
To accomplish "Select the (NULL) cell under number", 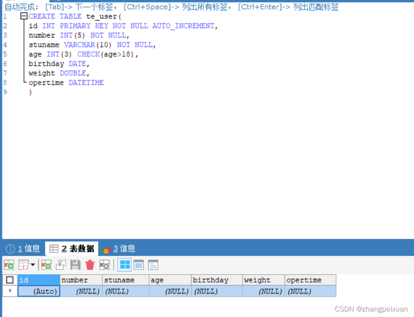I will click(81, 291).
